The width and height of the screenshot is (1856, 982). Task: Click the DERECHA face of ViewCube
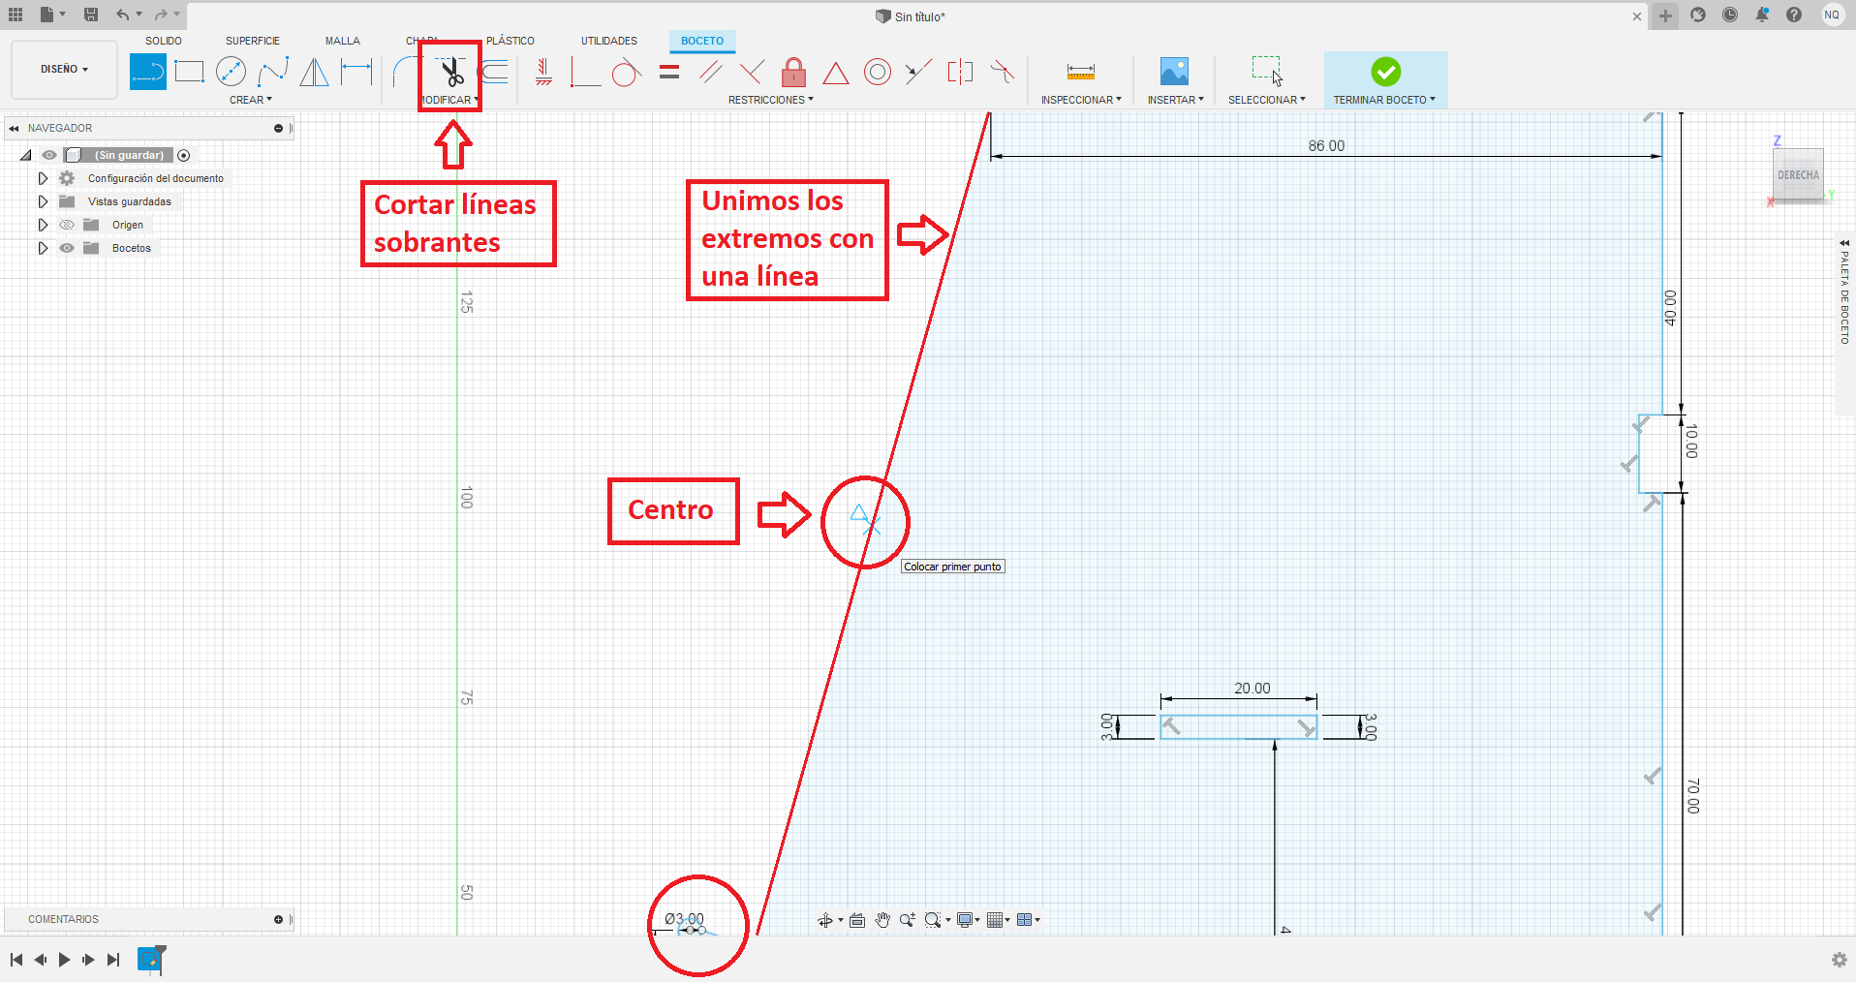click(x=1798, y=175)
